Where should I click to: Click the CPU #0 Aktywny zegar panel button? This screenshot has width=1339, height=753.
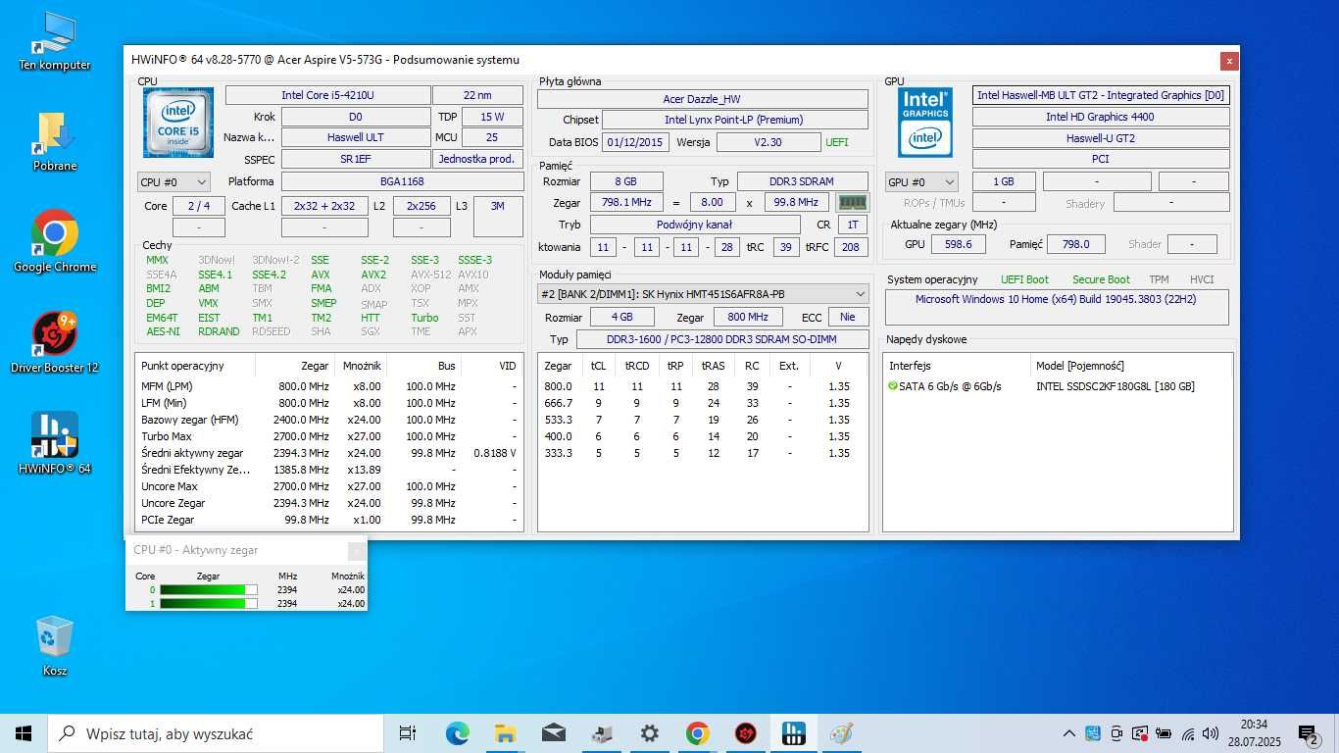coord(357,550)
